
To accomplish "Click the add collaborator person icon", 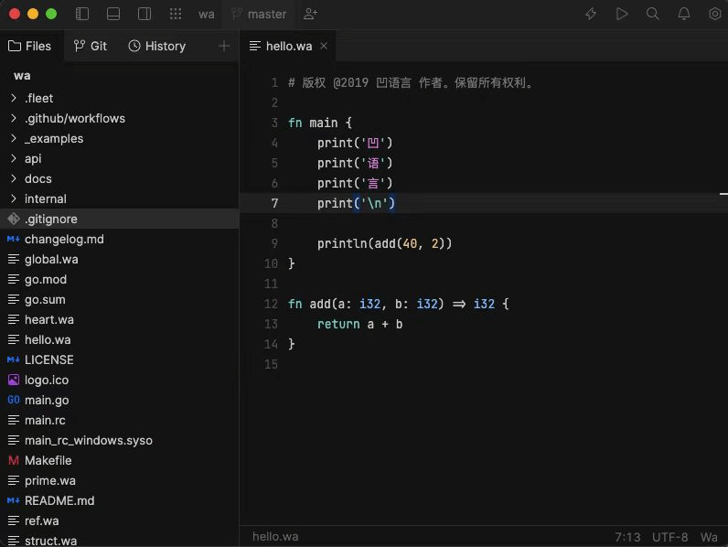I will point(310,14).
